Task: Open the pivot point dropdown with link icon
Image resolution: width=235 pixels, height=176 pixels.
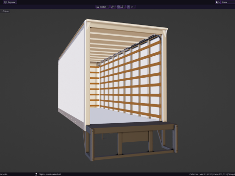Action: click(113, 7)
